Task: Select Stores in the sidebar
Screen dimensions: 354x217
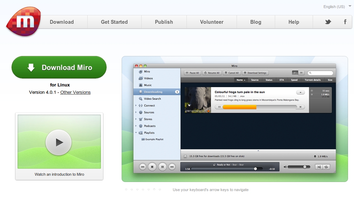Action: 148,119
